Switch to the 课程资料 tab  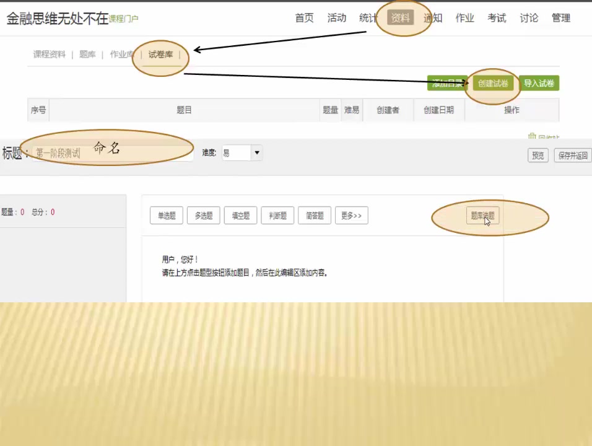pyautogui.click(x=49, y=55)
